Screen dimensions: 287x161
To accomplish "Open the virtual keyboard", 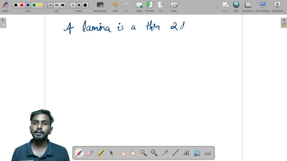I will click(x=208, y=153).
